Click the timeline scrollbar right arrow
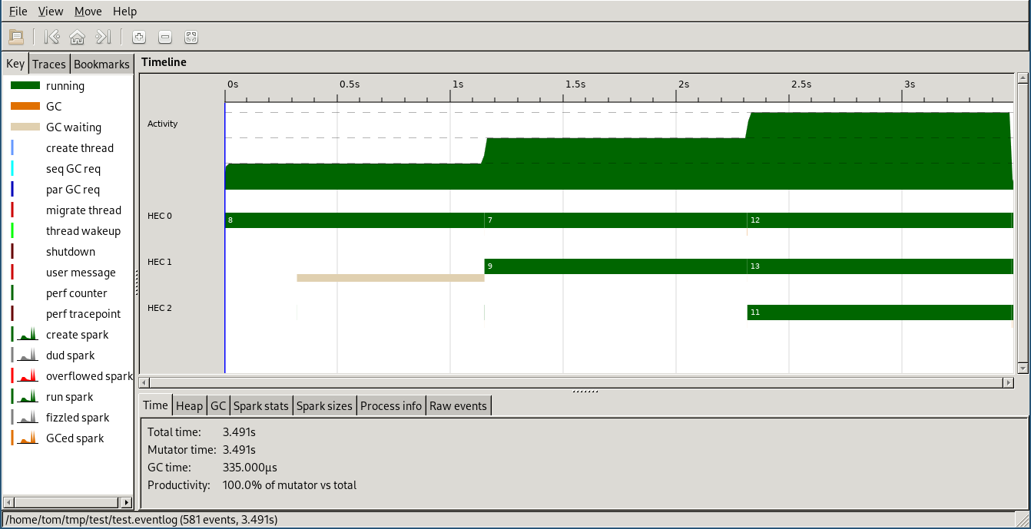This screenshot has height=529, width=1031. 1008,382
